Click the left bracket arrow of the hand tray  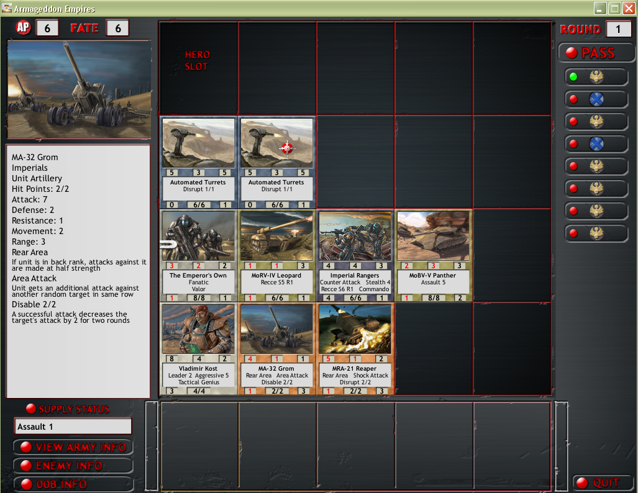(152, 446)
